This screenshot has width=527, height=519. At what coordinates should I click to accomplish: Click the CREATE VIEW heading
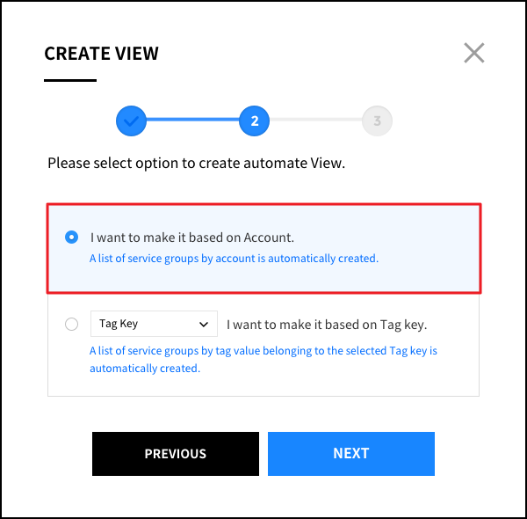click(x=102, y=54)
